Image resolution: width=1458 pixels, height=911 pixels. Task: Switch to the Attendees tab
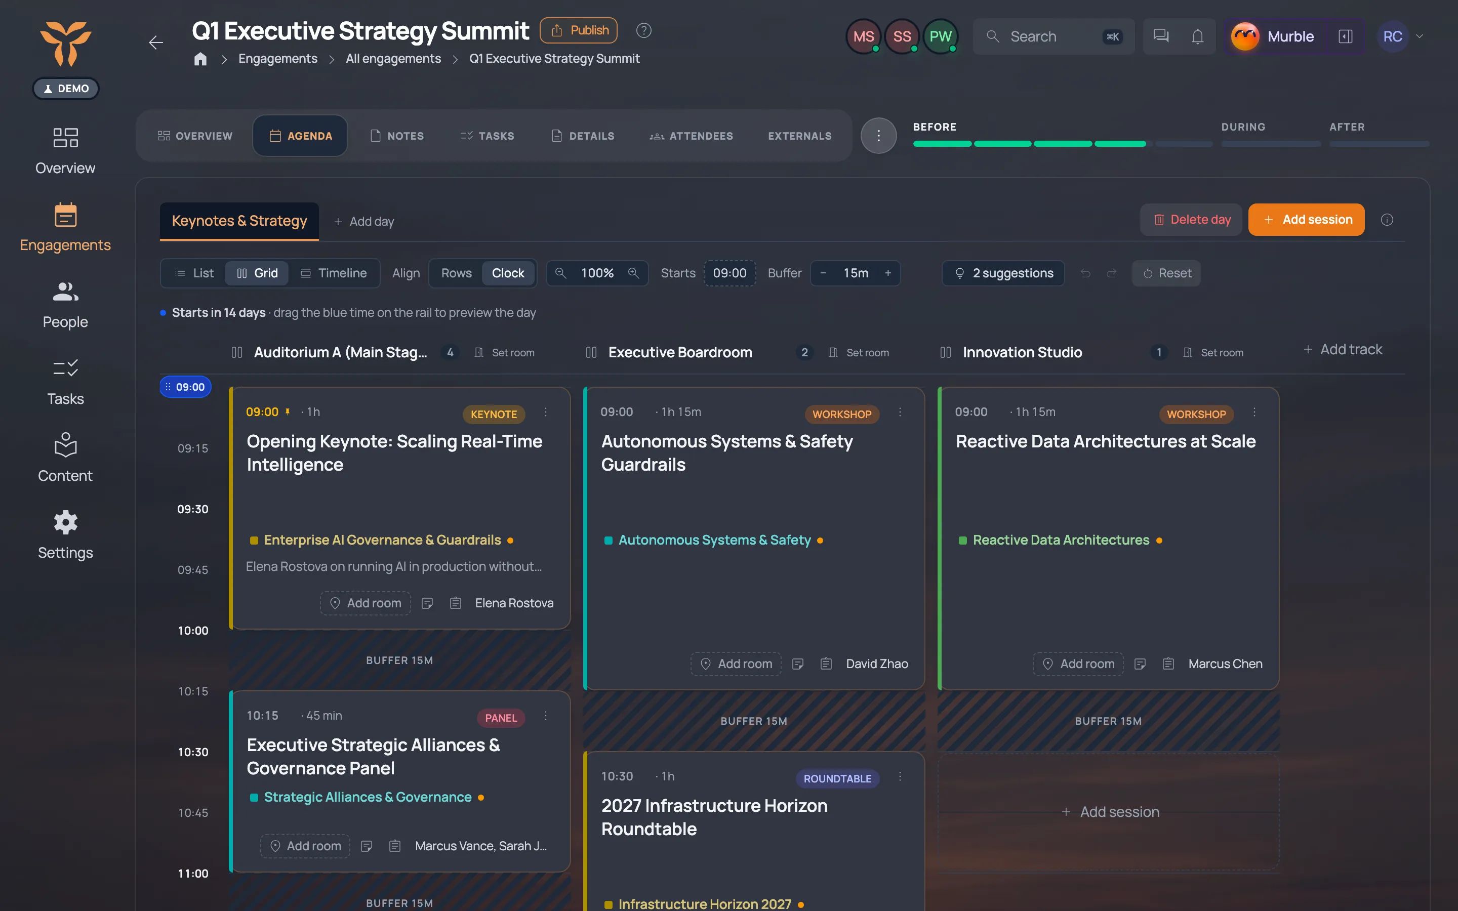(691, 136)
